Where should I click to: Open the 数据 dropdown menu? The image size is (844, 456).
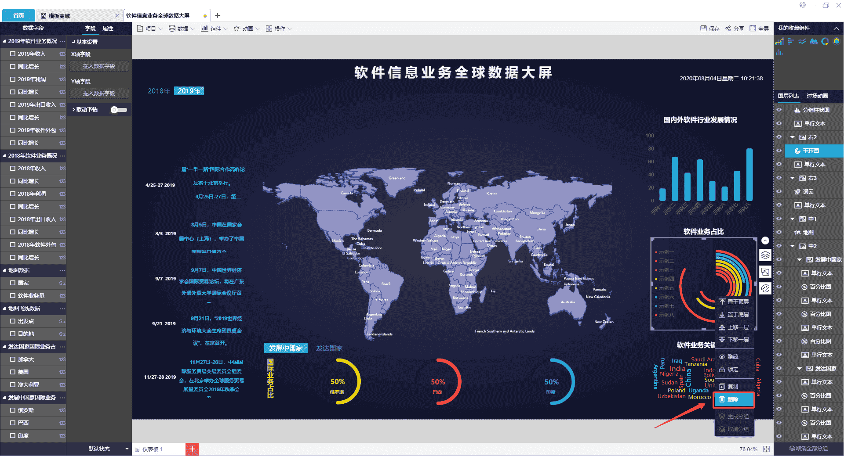pos(182,29)
